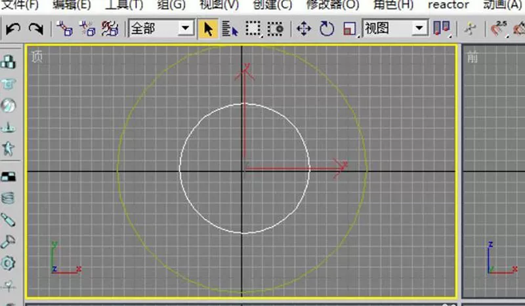Create a reactor Rigid Body Collection

pyautogui.click(x=8, y=62)
